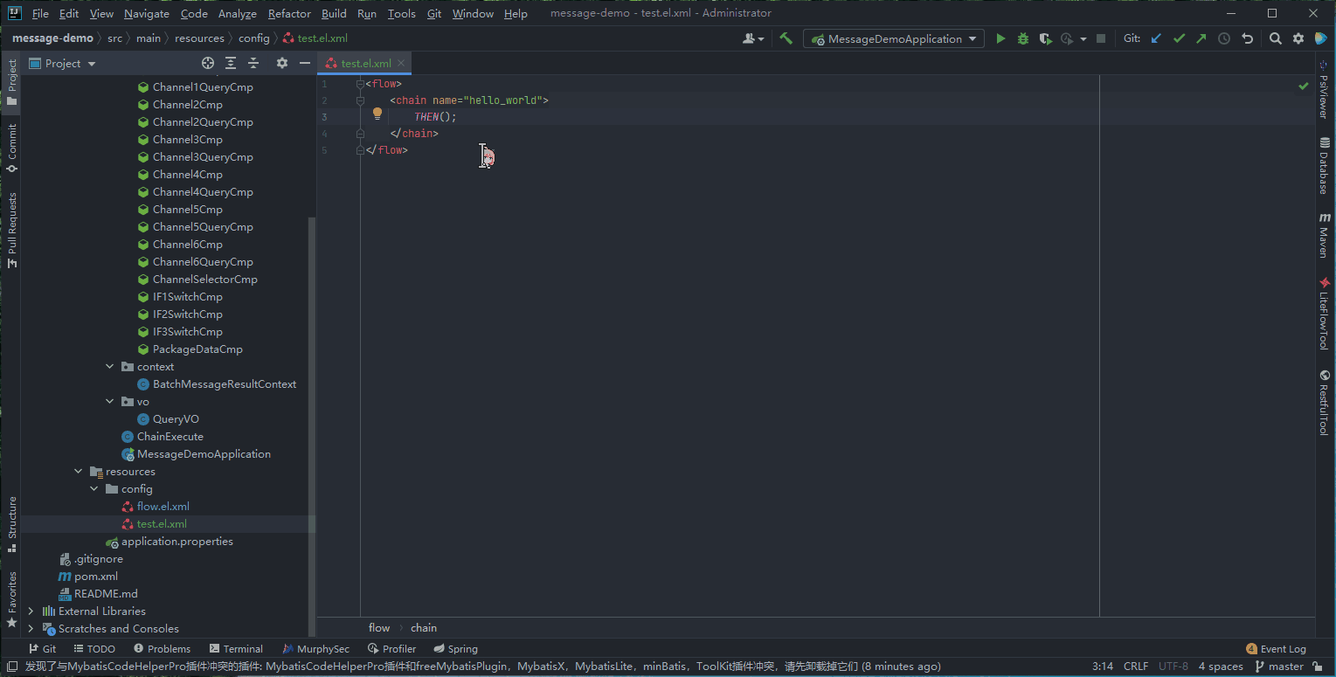Toggle the Database tool window
1336x677 pixels.
pos(1324,165)
